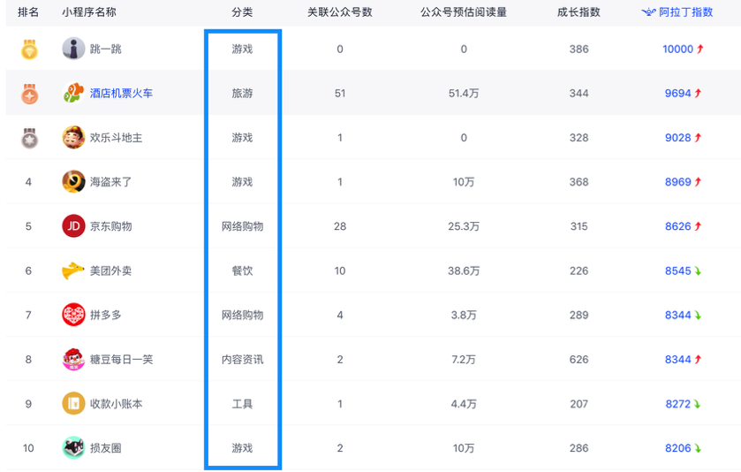Click the 京东购物 JD logo icon
The height and width of the screenshot is (472, 741).
coord(73,226)
